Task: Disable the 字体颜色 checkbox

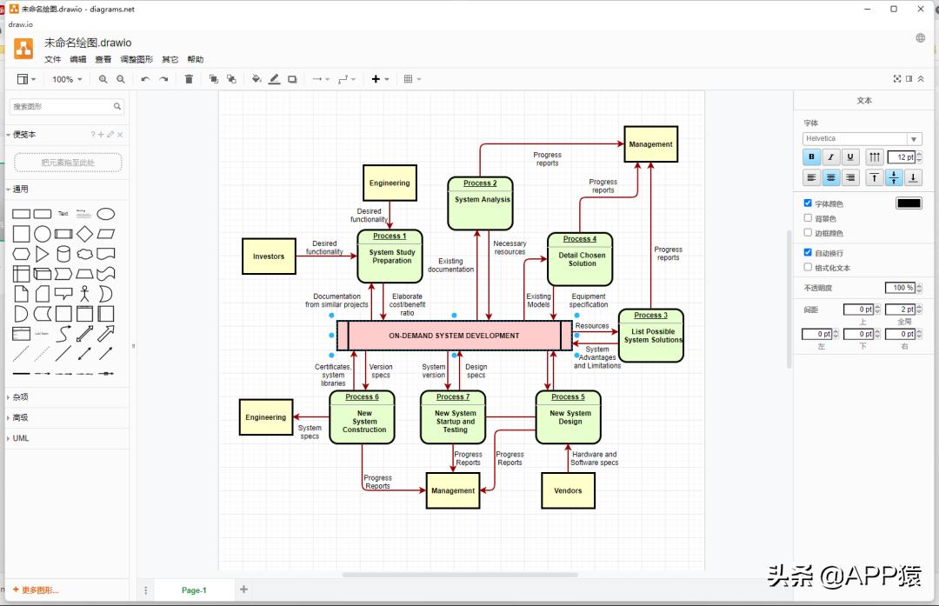Action: tap(808, 203)
